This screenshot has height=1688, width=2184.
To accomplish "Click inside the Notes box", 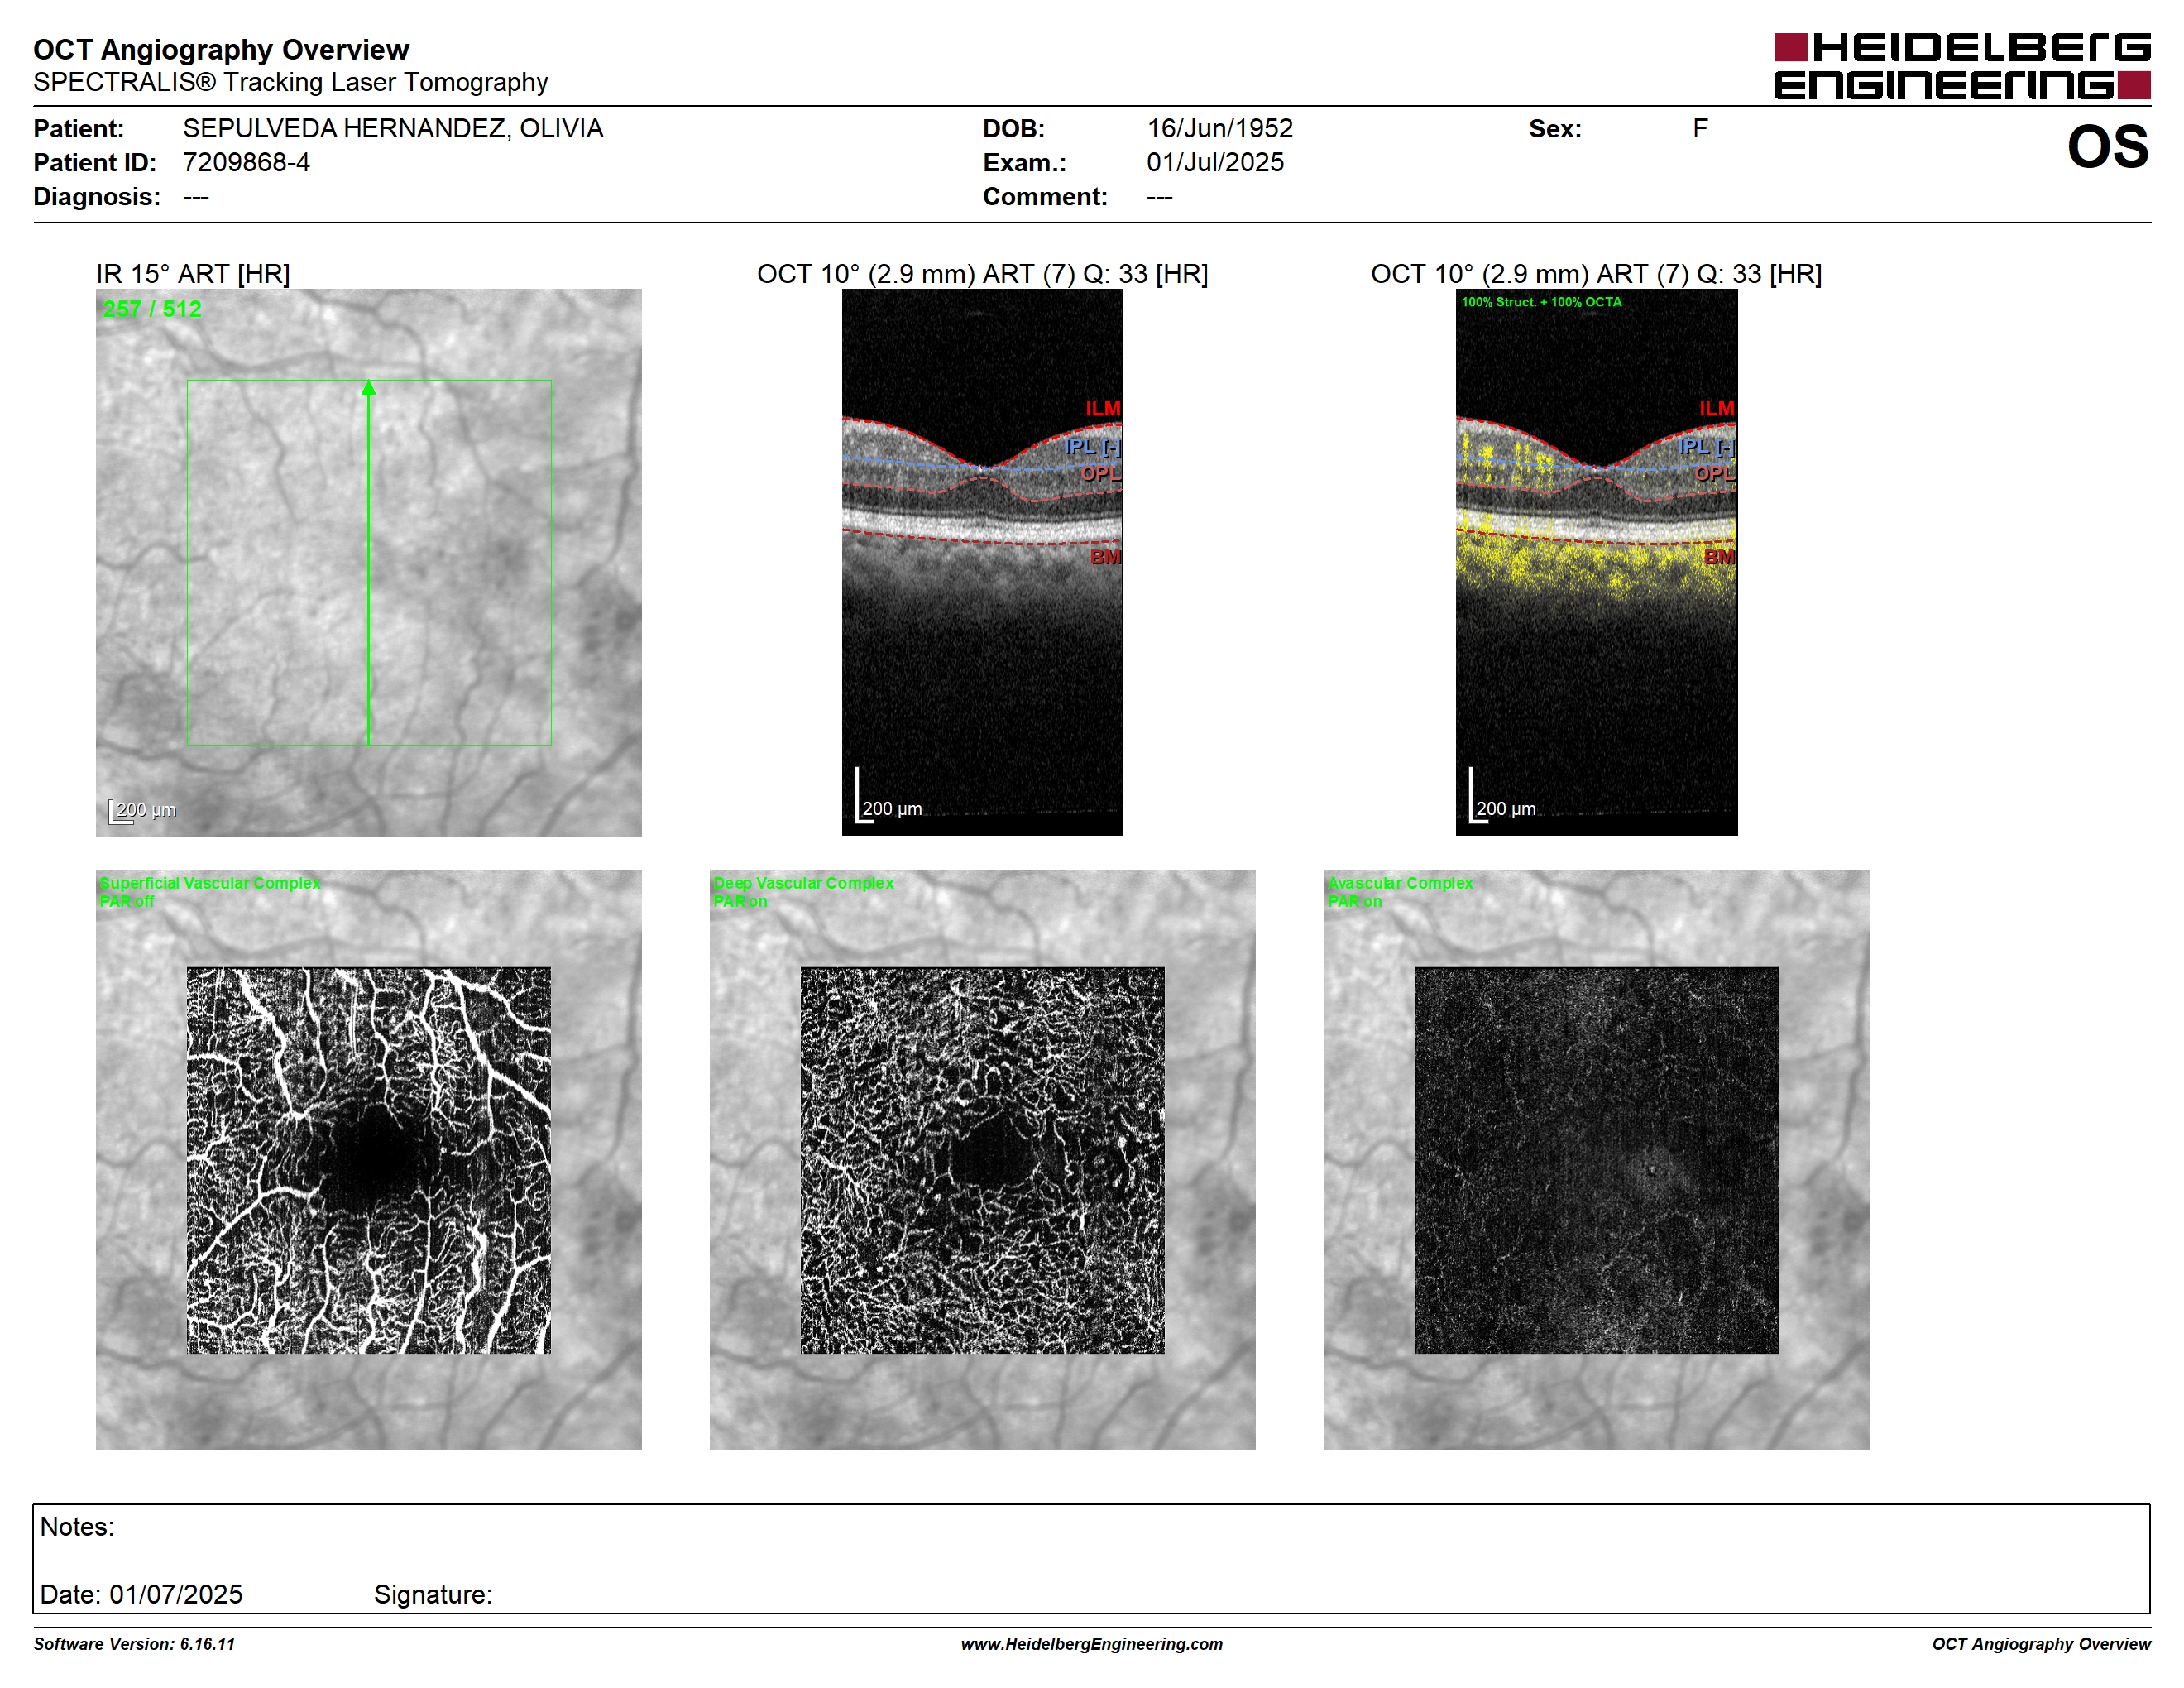I will point(1091,1559).
